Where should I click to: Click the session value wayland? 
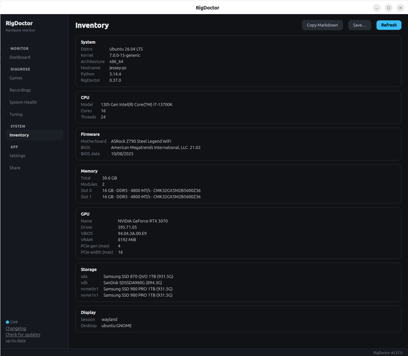click(109, 319)
